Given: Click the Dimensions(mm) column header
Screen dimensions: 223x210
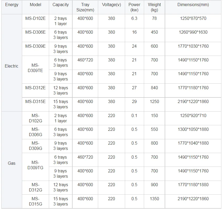Looking at the screenshot, I should pos(193,5).
